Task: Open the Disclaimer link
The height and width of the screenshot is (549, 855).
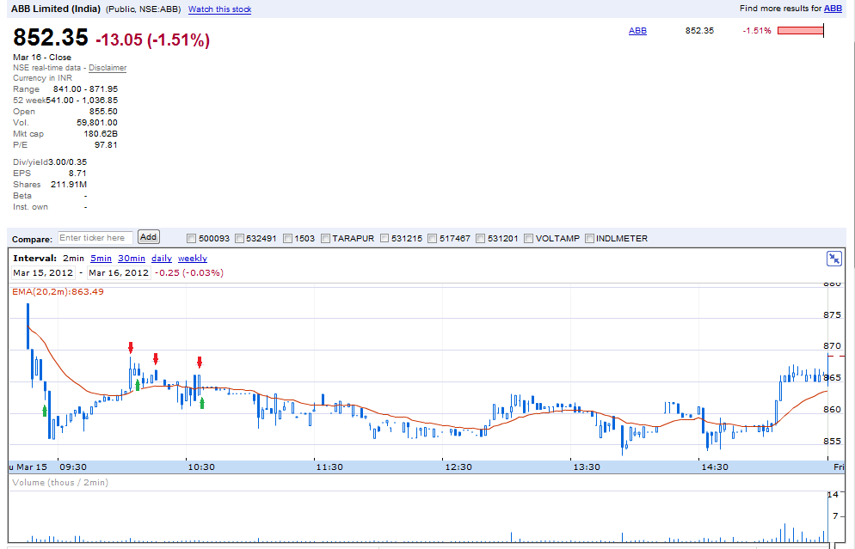Action: pyautogui.click(x=108, y=68)
